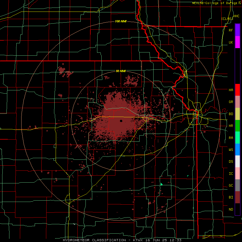Image resolution: width=242 pixels, height=242 pixels.
Task: Select the IC legend label text
Action: click(231, 174)
